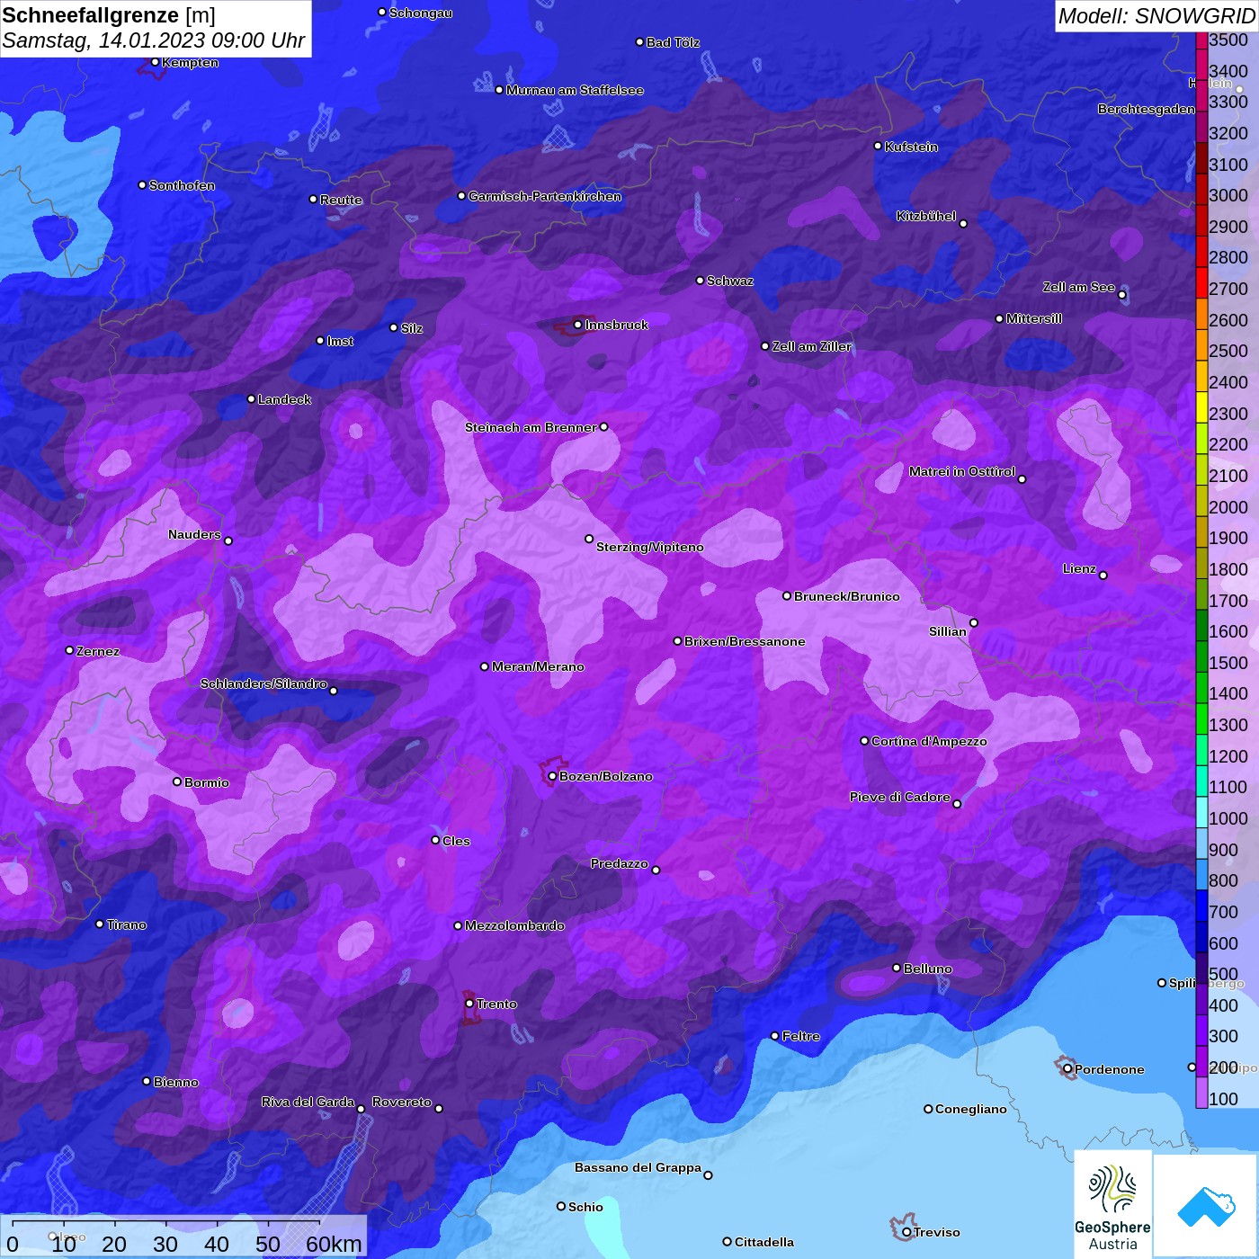
Task: Select the Garmisch-Partenkirchen label
Action: (545, 196)
